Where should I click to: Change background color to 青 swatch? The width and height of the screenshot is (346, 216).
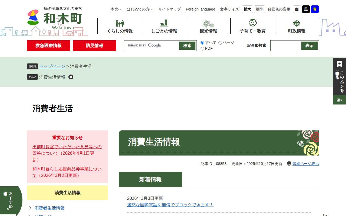tap(315, 9)
